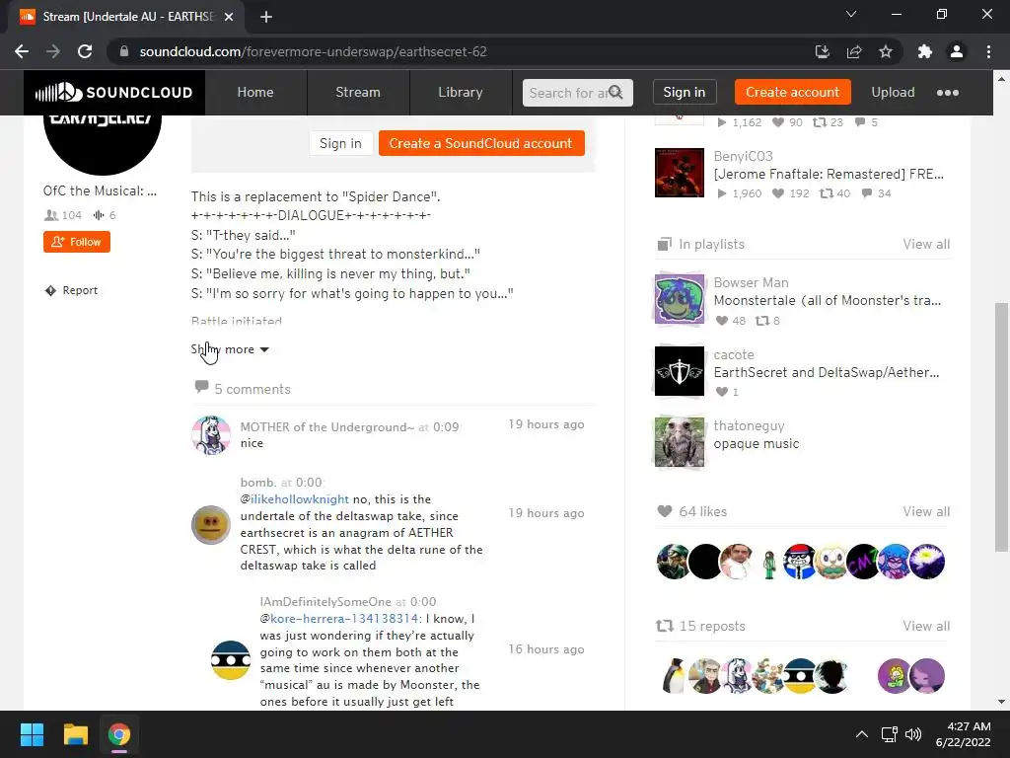Image resolution: width=1010 pixels, height=758 pixels.
Task: Open the BenyiC03 track thumbnail
Action: pyautogui.click(x=680, y=173)
